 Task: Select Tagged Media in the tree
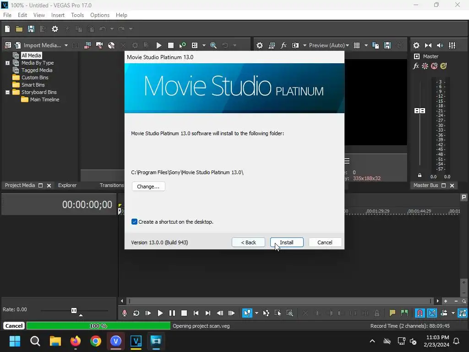coord(37,70)
